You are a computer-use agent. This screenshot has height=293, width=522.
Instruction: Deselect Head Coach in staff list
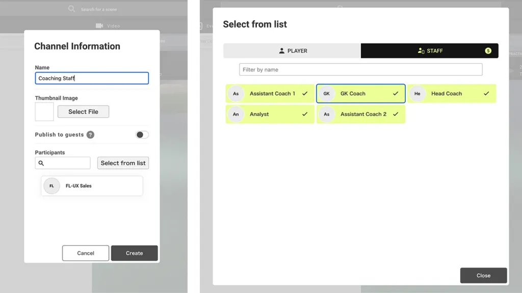point(452,94)
